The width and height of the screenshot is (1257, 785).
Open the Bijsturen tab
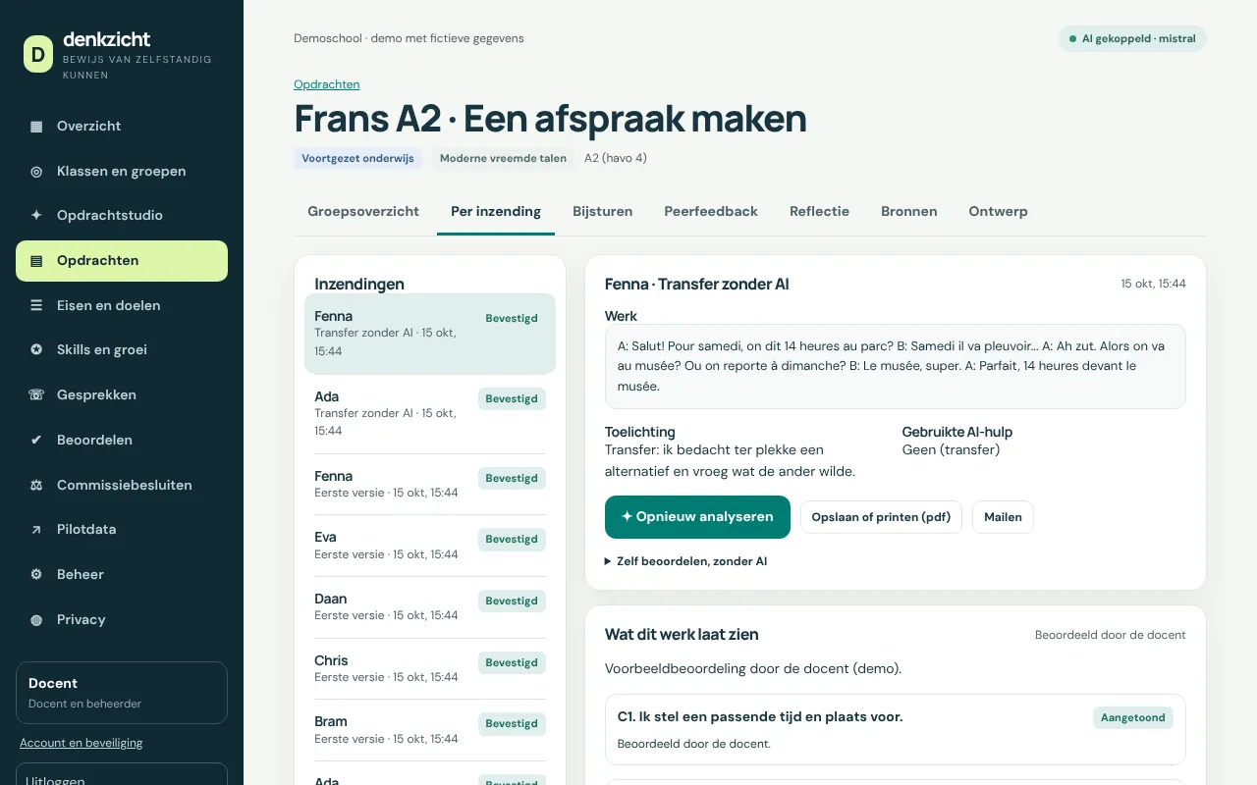(x=603, y=211)
